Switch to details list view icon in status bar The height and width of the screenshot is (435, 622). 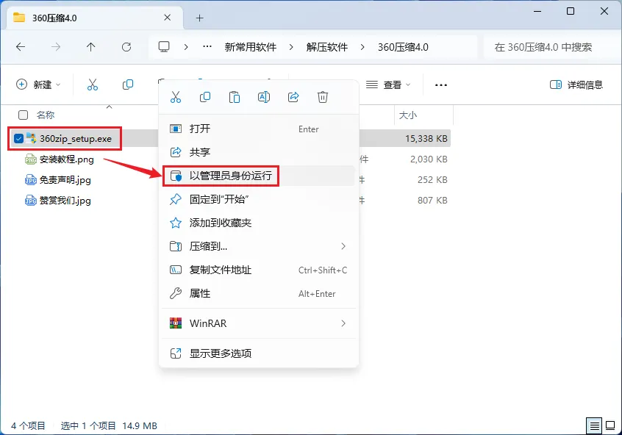[x=594, y=426]
